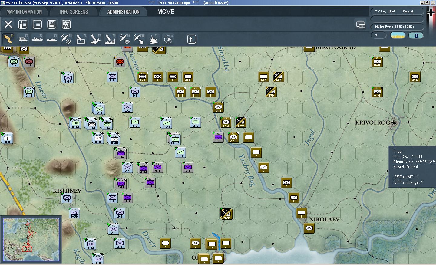Open the Map Information tab

[x=24, y=12]
